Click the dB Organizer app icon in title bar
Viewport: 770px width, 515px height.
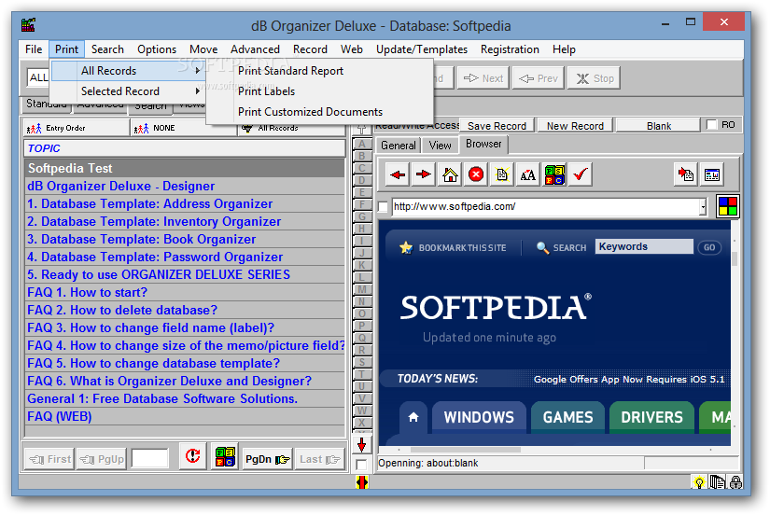pos(29,25)
